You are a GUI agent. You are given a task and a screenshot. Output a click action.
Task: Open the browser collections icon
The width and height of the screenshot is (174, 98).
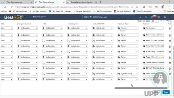pyautogui.click(x=156, y=7)
